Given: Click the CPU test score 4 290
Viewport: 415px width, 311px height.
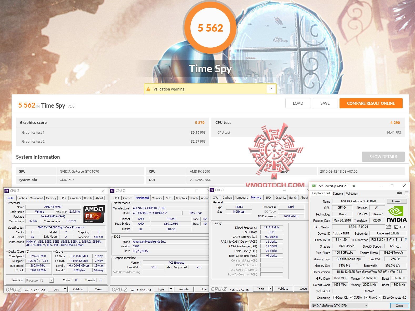Looking at the screenshot, I should coord(395,123).
